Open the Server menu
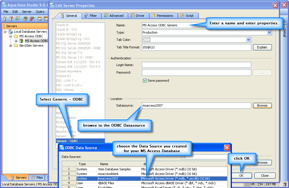This screenshot has height=188, width=289. click(27, 12)
